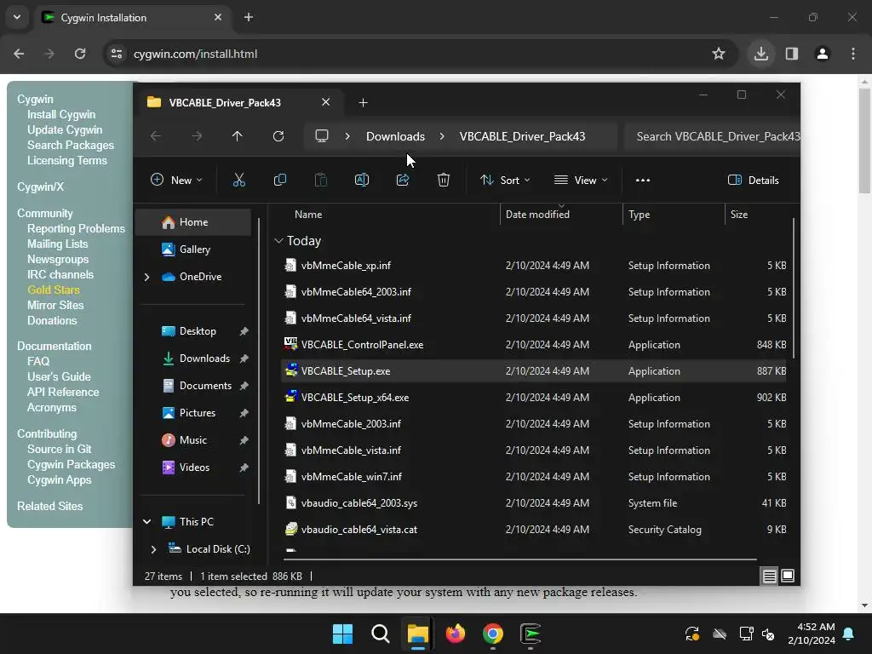Collapse the Today group
Screen dimensions: 872x654
(278, 241)
